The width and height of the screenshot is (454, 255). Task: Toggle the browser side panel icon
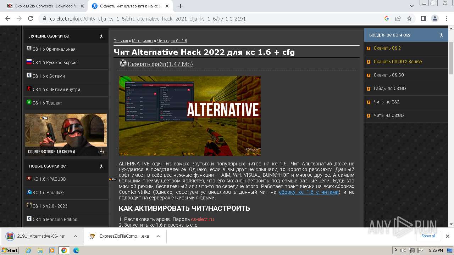423,18
